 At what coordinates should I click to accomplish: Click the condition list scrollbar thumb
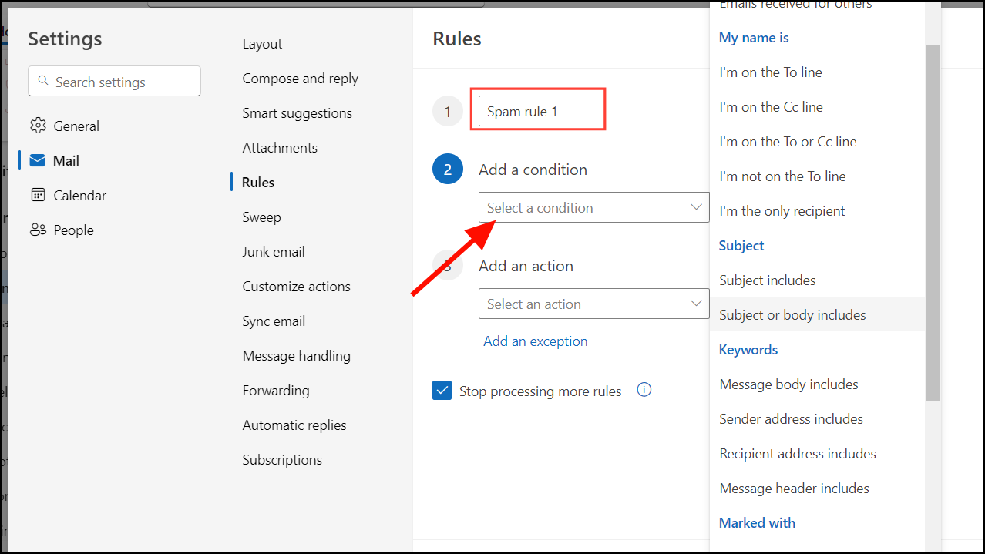[933, 223]
